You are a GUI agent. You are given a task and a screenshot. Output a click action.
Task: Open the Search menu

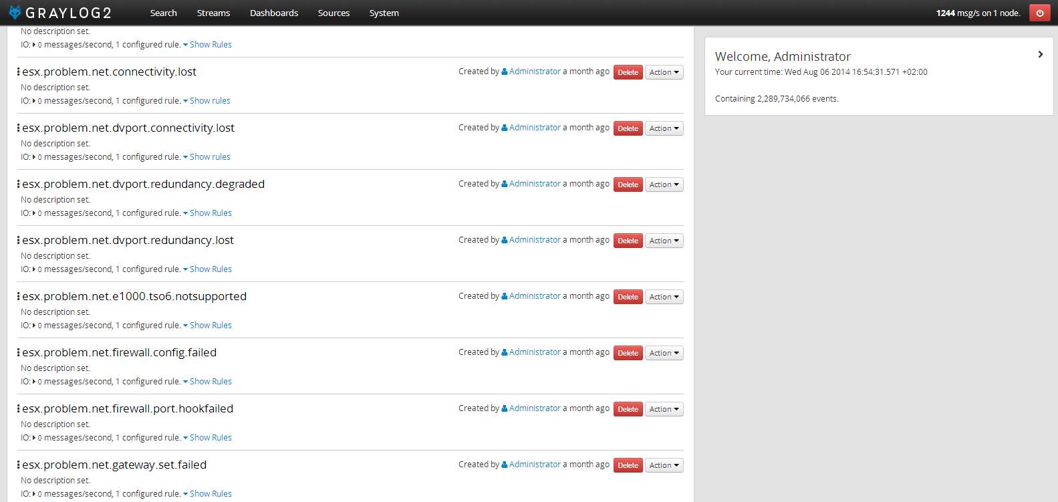pyautogui.click(x=163, y=13)
